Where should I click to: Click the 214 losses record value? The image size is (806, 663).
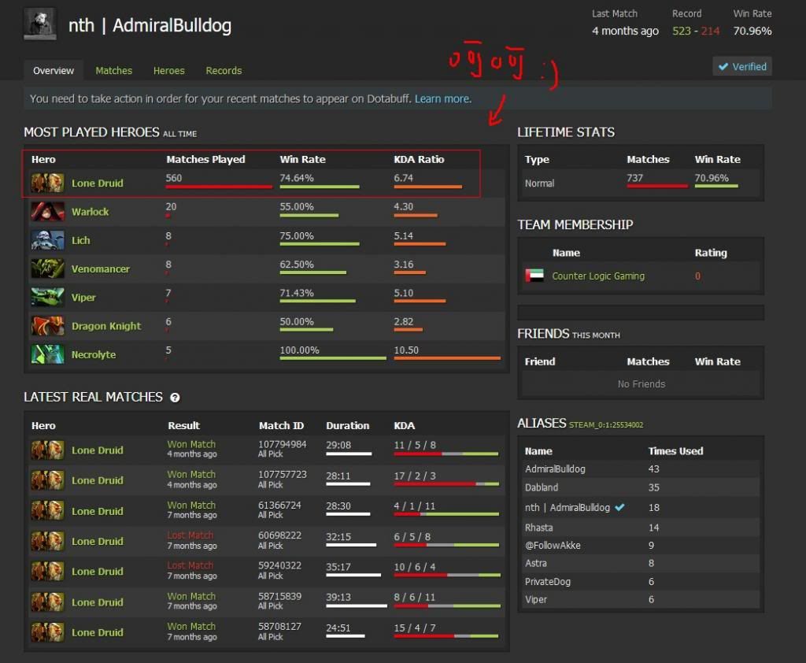(711, 31)
